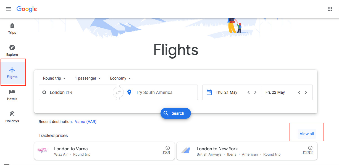Expand the Round trip dropdown
The height and width of the screenshot is (165, 339).
click(54, 78)
